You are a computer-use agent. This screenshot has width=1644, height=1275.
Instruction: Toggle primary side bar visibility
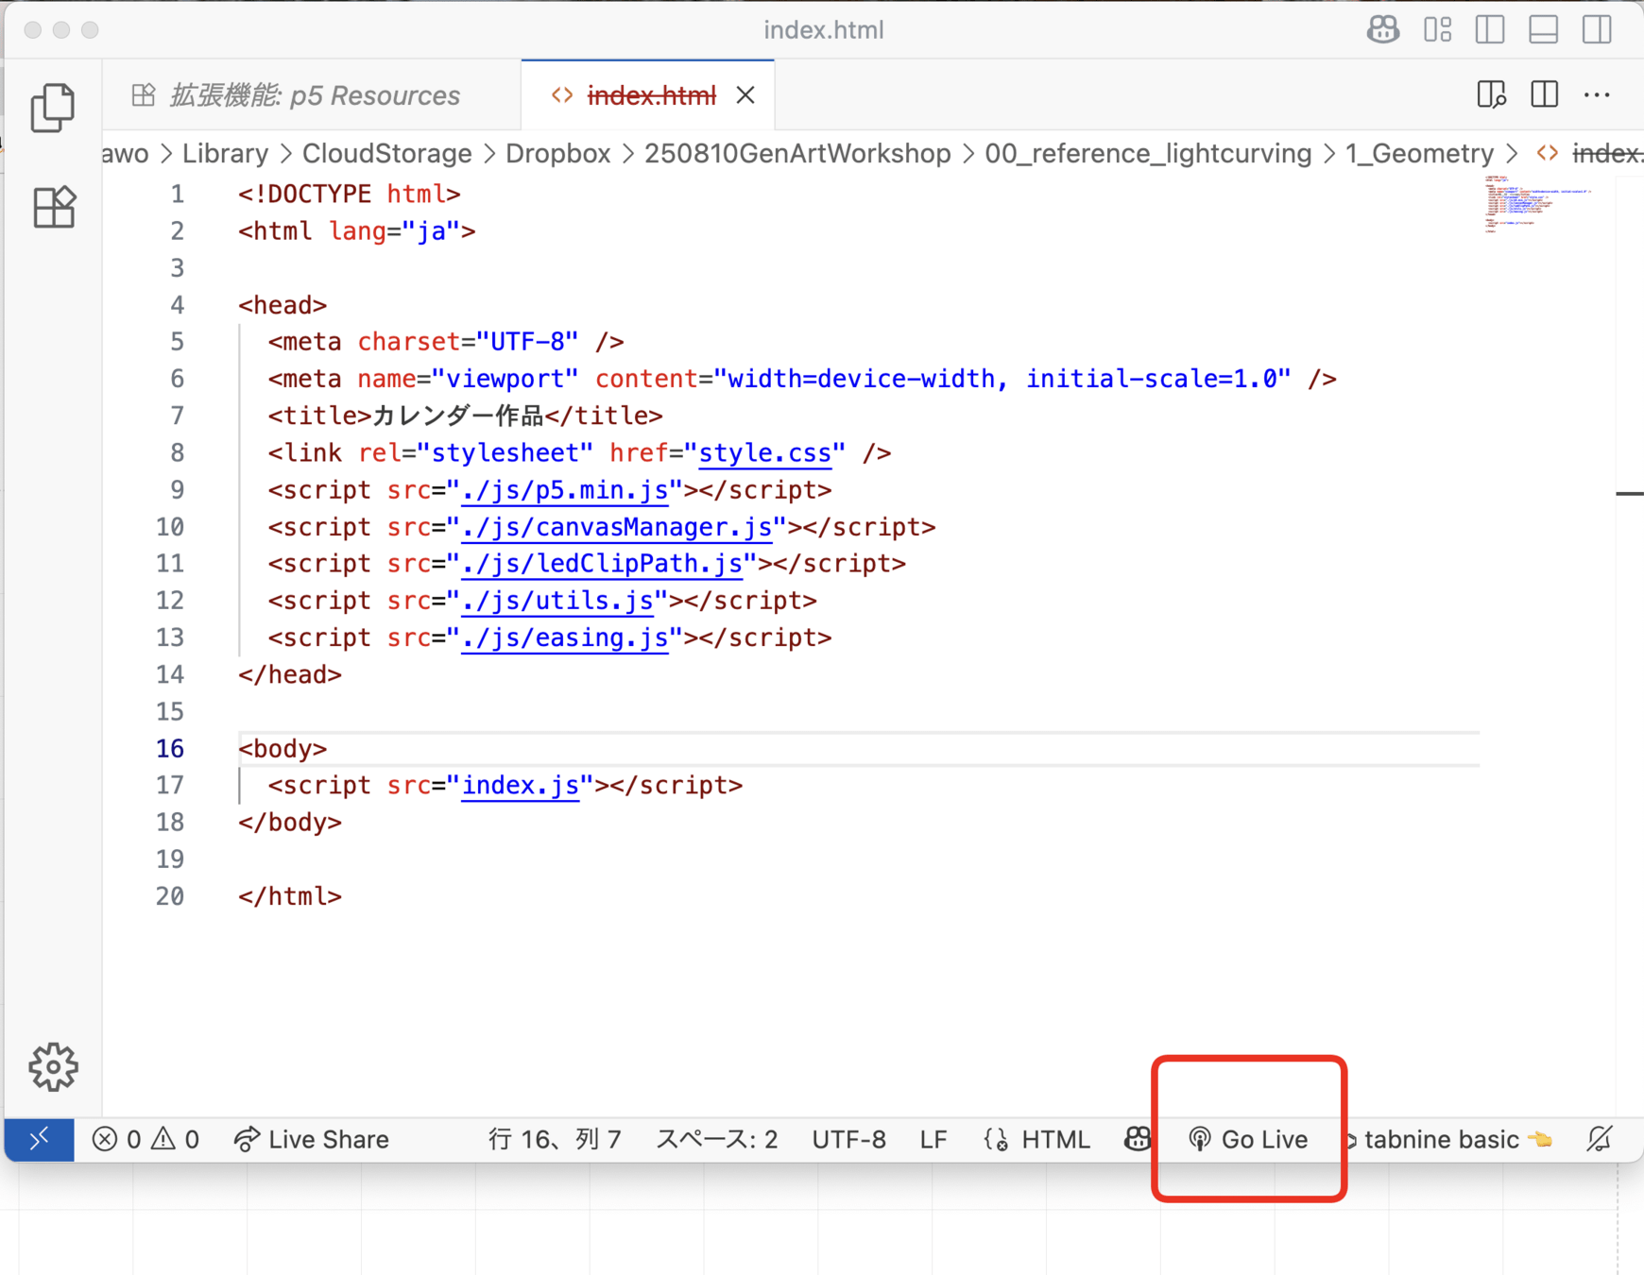1490,29
